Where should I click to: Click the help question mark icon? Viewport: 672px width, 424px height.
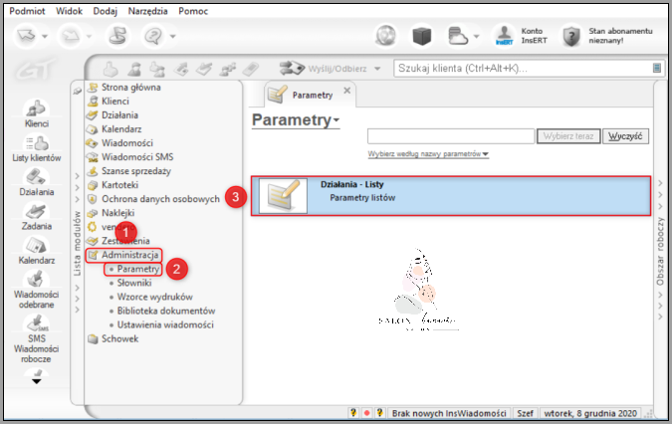click(x=153, y=36)
